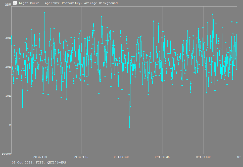Click the 0 y-axis label
Image resolution: width=243 pixels, height=167 pixels.
coord(10,125)
